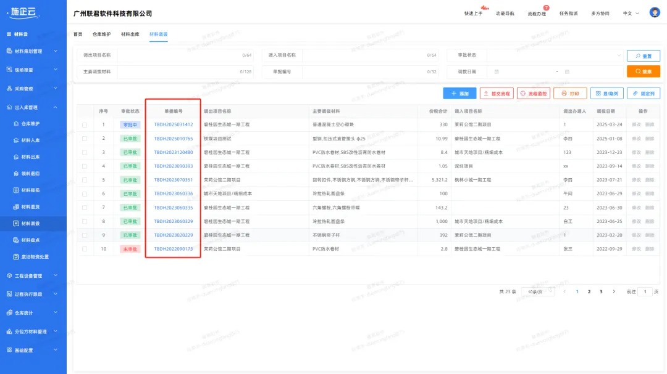The width and height of the screenshot is (667, 374).
Task: Switch to the 材料出库 tab
Action: (x=130, y=34)
